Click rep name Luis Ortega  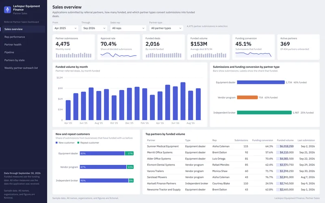[219, 159]
